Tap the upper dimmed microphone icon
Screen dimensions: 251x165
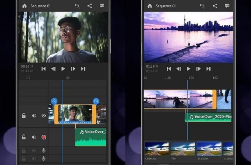point(43,151)
